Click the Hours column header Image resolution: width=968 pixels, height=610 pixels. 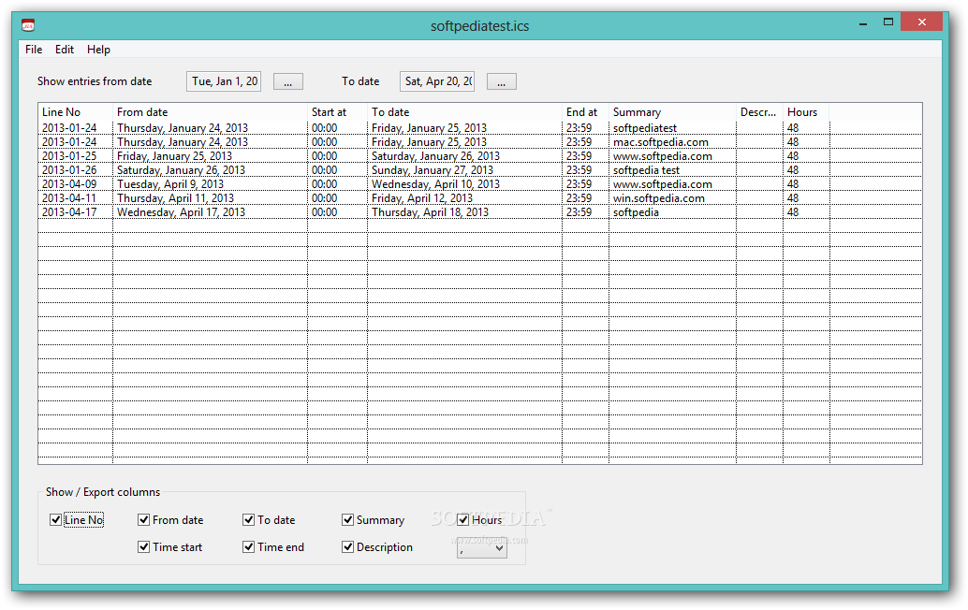(806, 112)
